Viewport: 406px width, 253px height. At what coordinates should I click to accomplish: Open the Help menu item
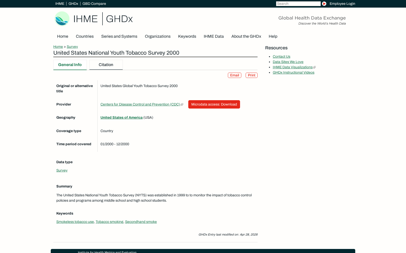[x=273, y=36]
